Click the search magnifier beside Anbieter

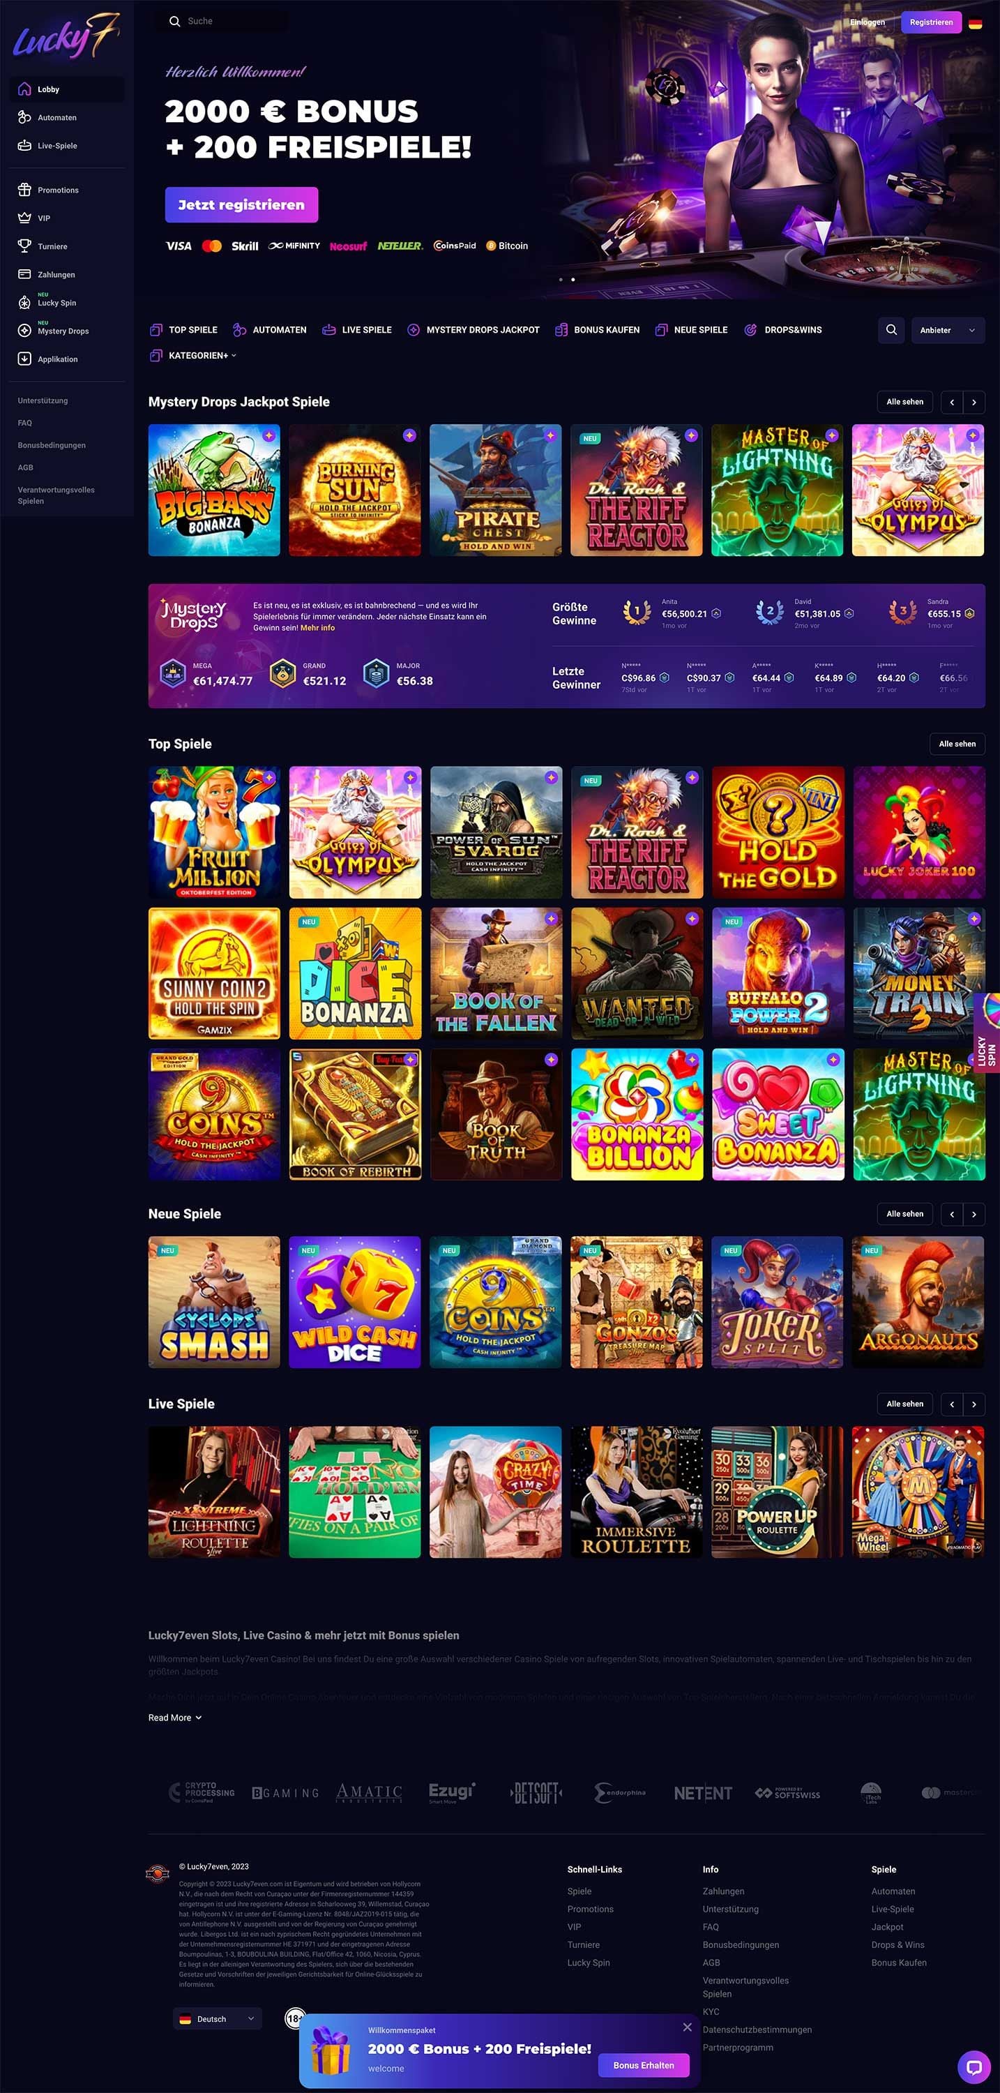click(x=891, y=330)
